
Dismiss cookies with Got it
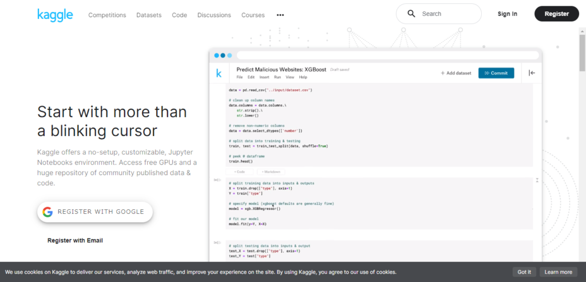[x=524, y=272]
